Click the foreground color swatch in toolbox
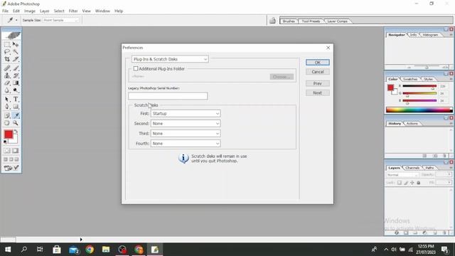 (9, 134)
